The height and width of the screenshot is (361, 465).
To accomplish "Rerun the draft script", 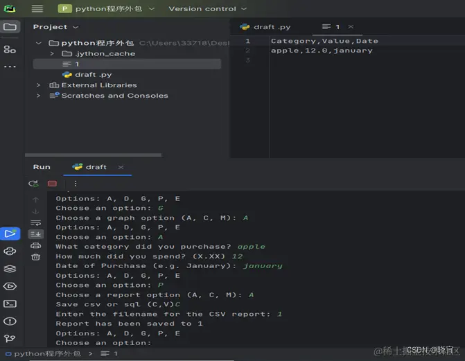I will pos(33,184).
